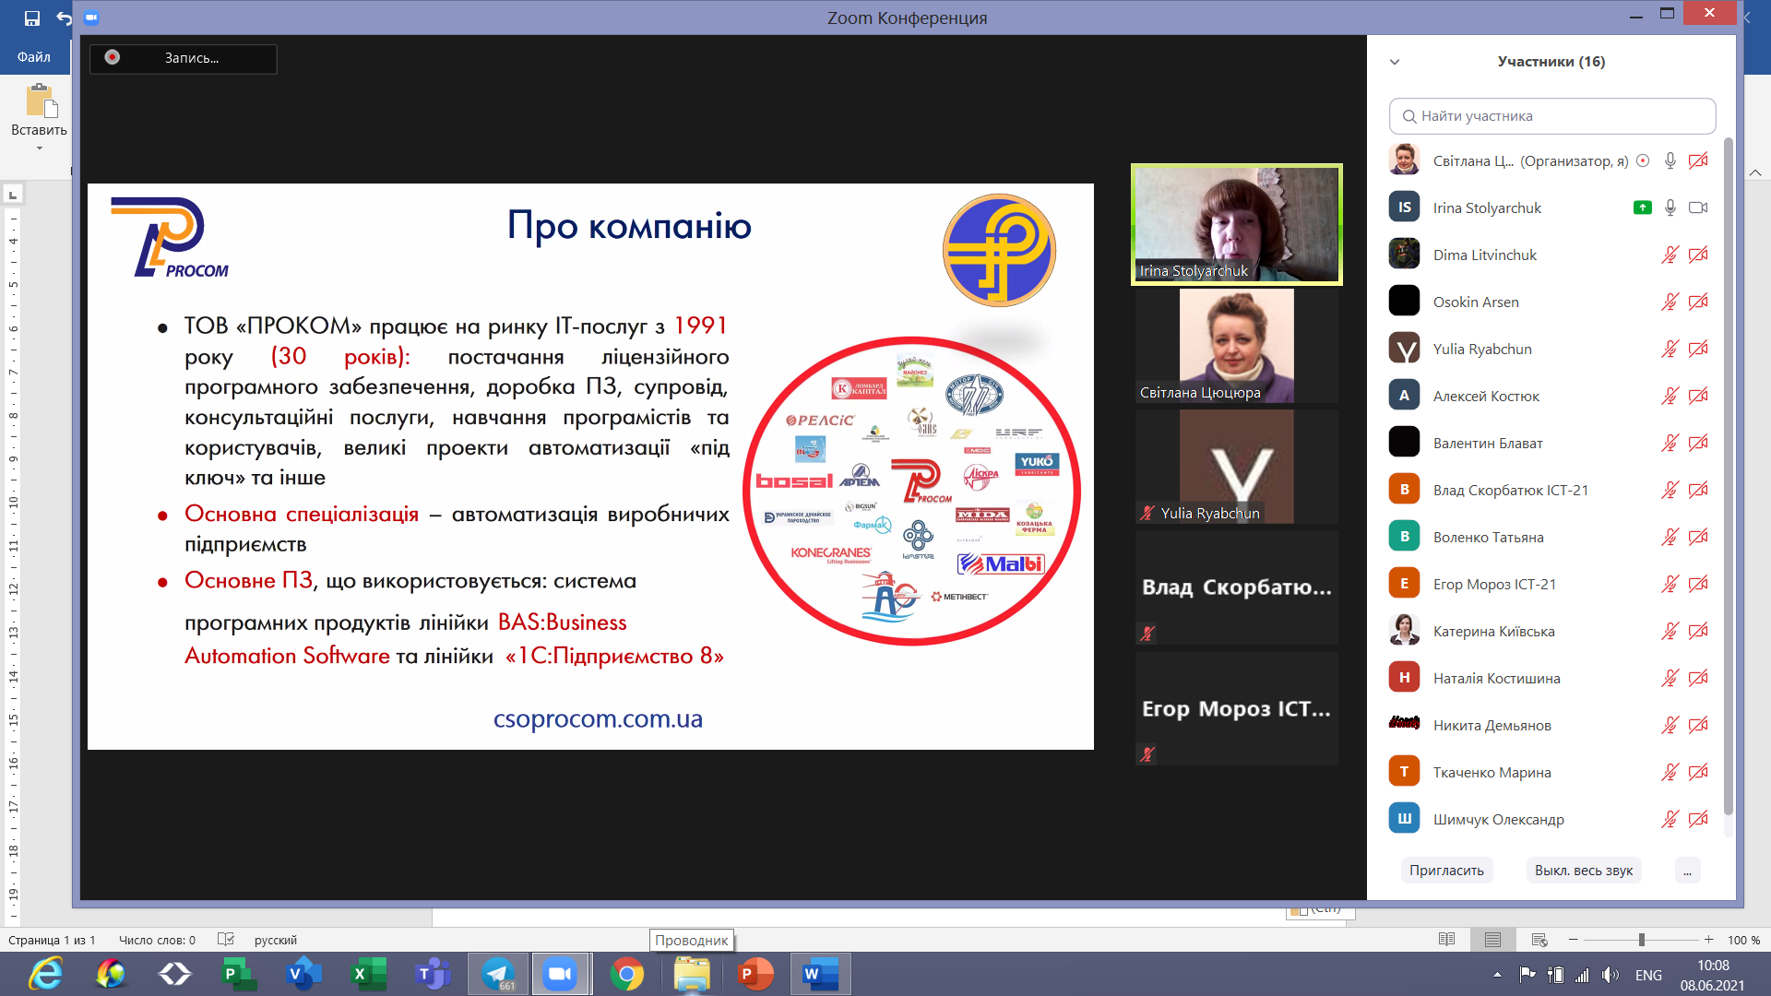Click the zoom out minus button
This screenshot has width=1771, height=996.
click(x=1574, y=940)
